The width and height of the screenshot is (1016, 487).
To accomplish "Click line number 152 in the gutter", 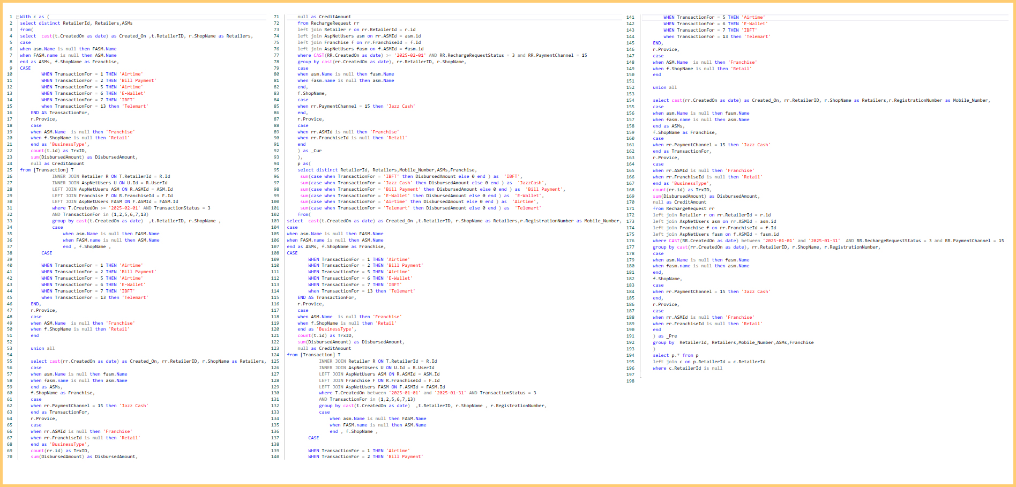I will tap(630, 87).
